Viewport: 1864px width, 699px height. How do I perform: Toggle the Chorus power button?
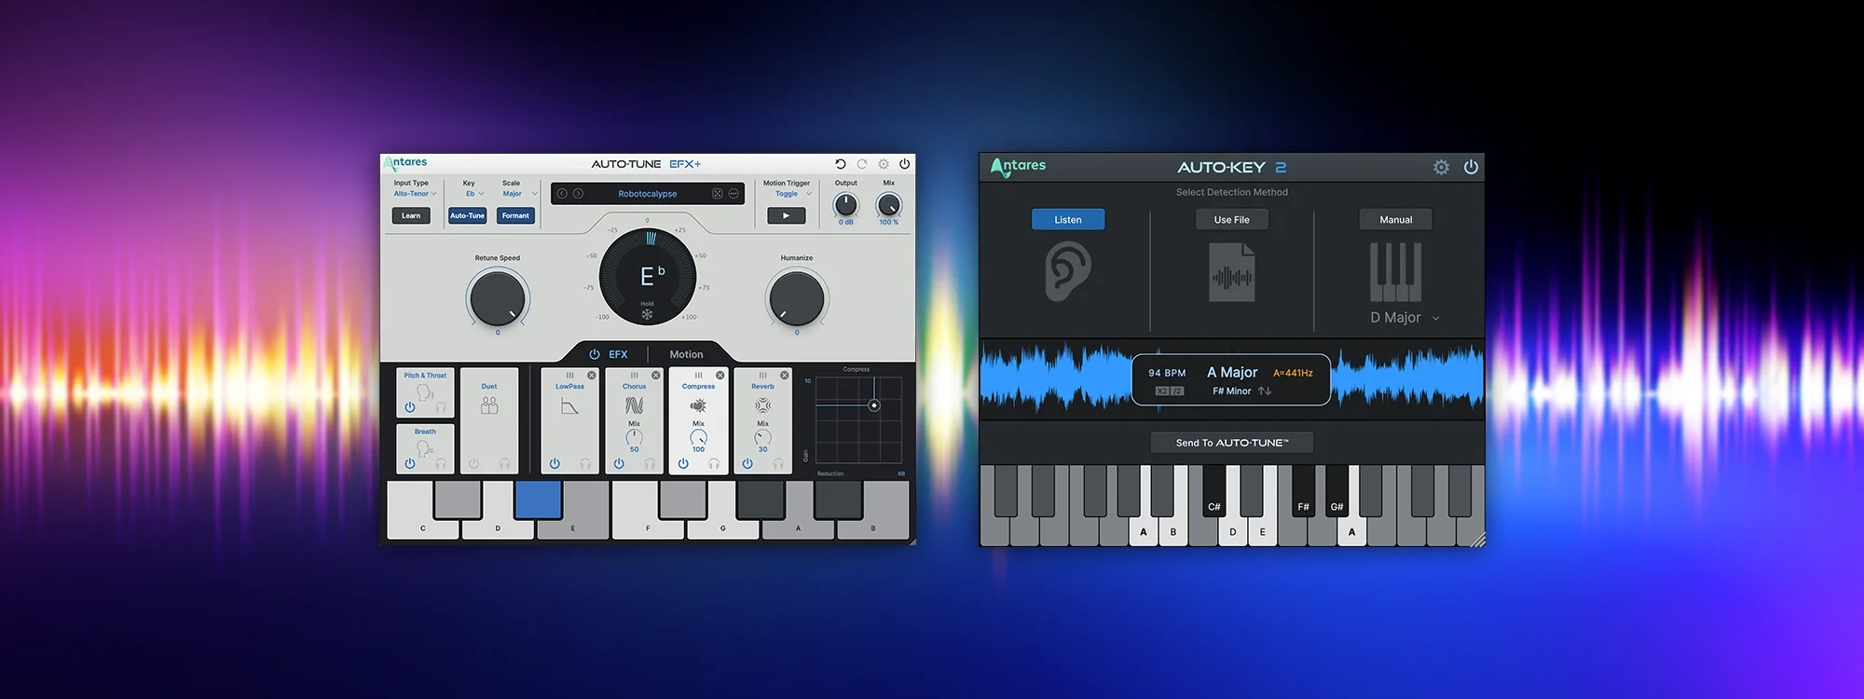pos(619,463)
